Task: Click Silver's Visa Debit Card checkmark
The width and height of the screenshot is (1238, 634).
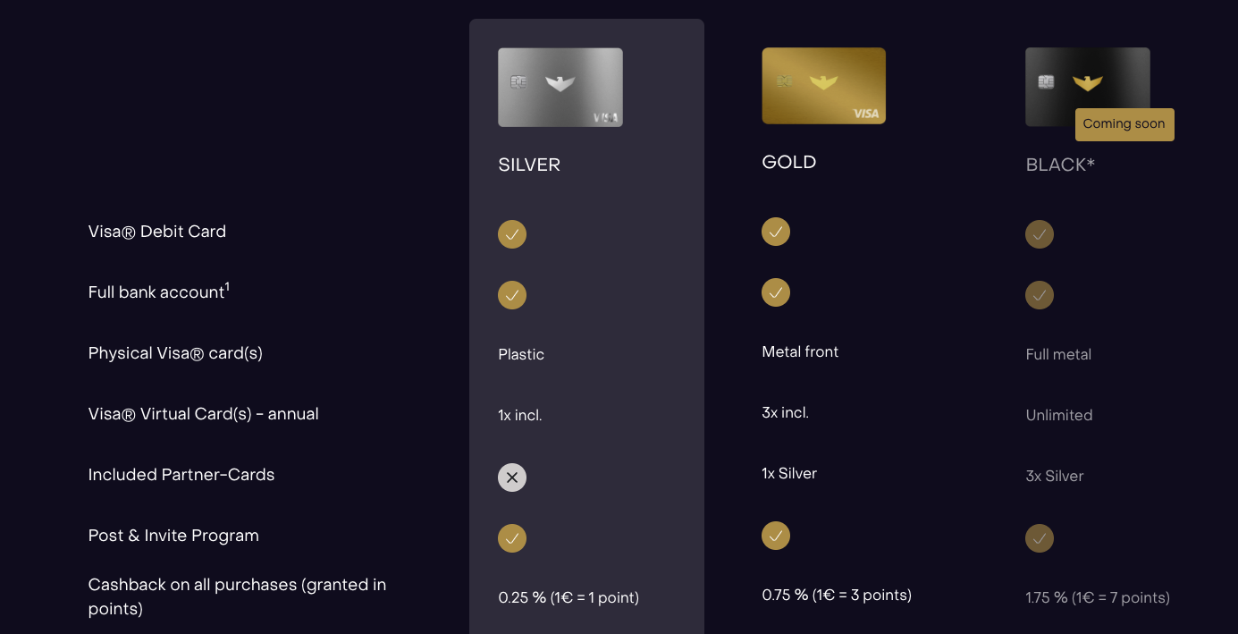Action: click(512, 234)
